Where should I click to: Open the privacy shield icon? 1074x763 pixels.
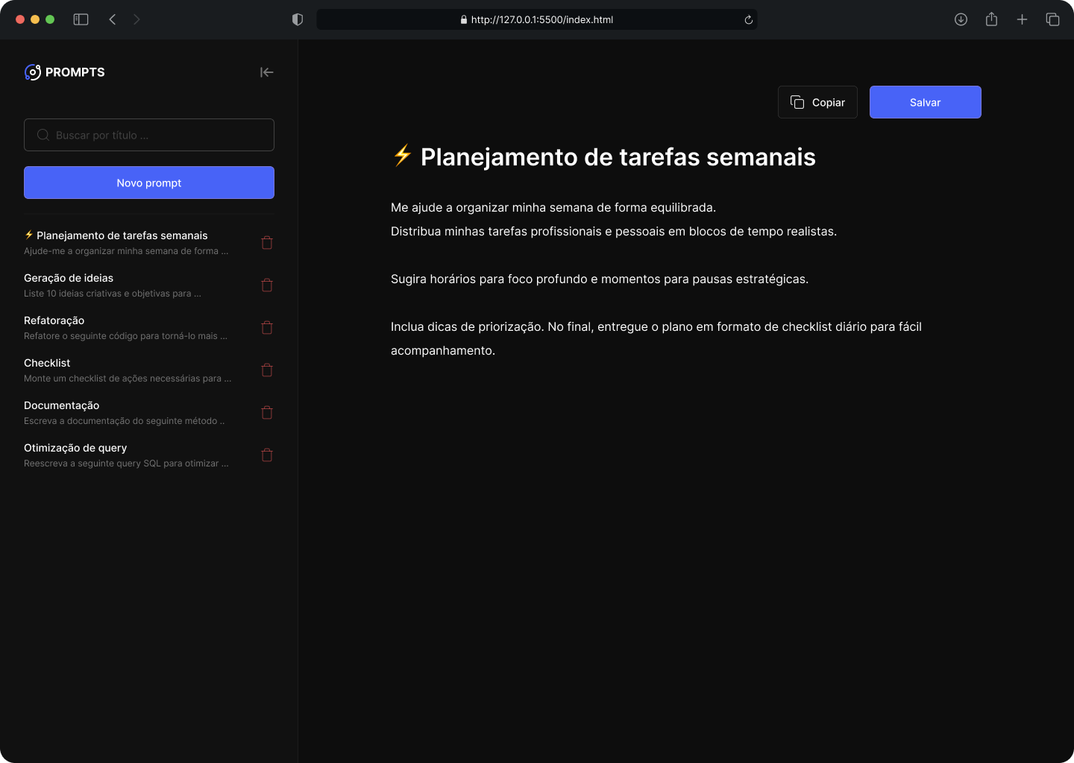pyautogui.click(x=298, y=19)
